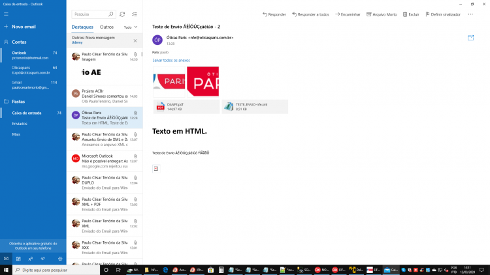
Task: Expand Pastas folder list
Action: [x=18, y=102]
